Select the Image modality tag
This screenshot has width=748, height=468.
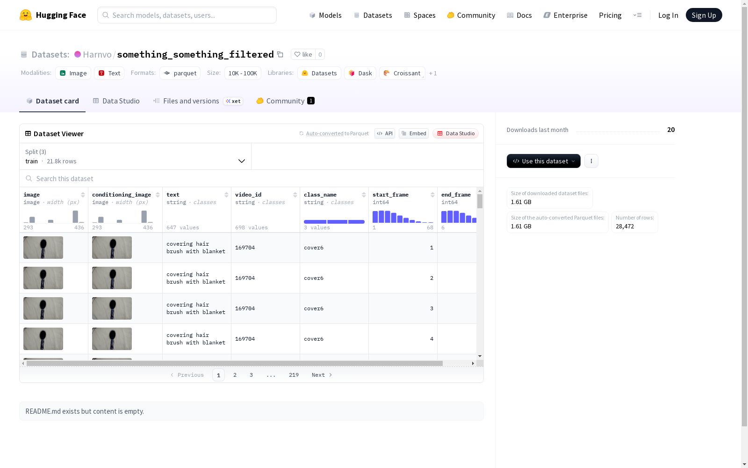73,73
